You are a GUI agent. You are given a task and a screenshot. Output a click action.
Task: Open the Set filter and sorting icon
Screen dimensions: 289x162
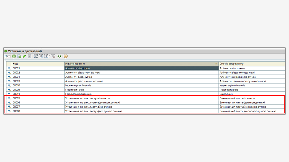click(x=36, y=56)
